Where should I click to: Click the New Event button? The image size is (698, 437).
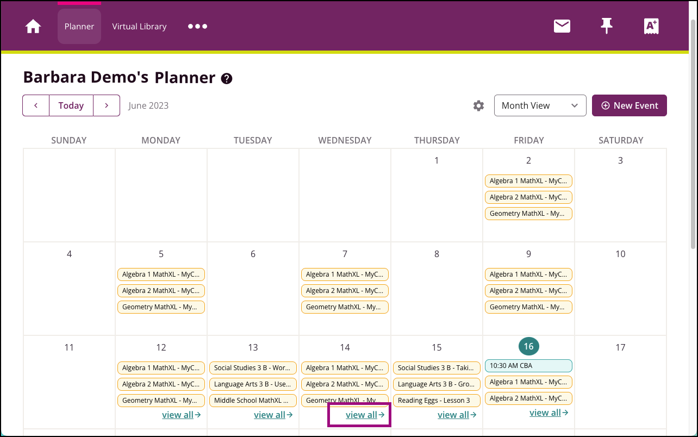click(x=630, y=105)
